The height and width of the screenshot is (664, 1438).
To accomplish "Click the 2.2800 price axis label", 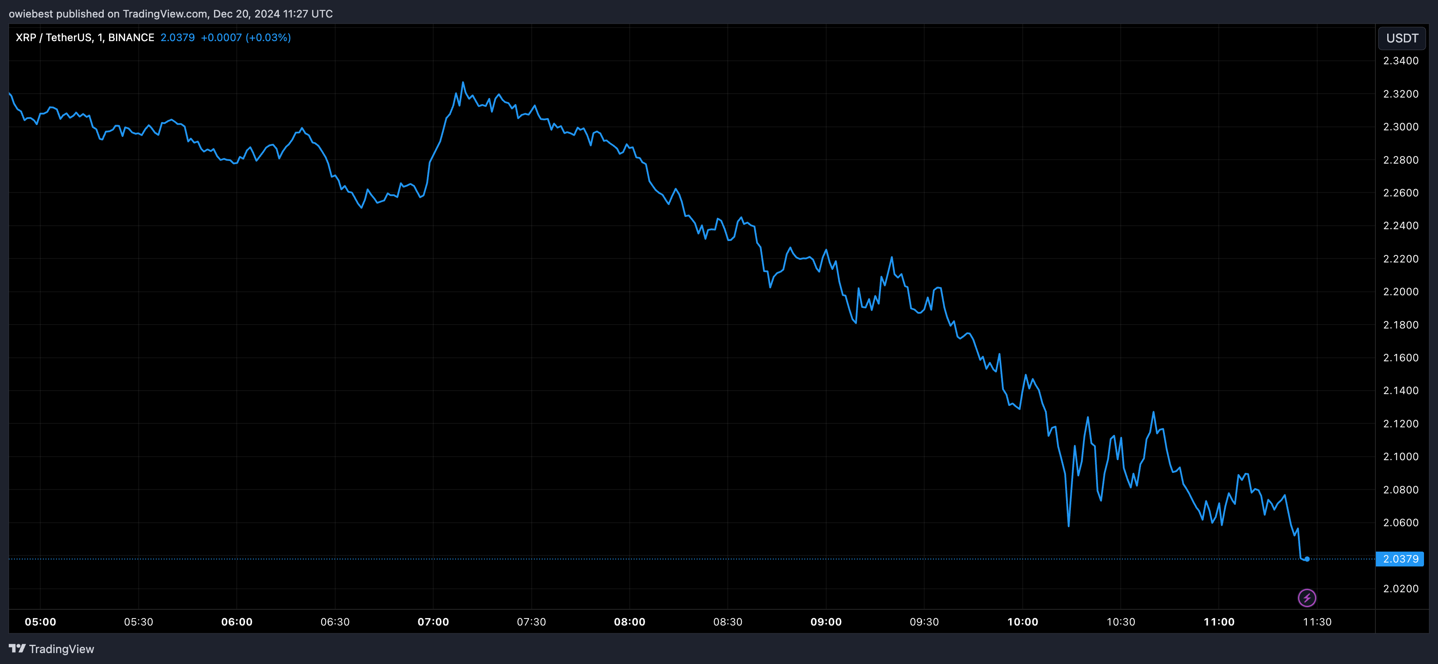I will coord(1401,160).
